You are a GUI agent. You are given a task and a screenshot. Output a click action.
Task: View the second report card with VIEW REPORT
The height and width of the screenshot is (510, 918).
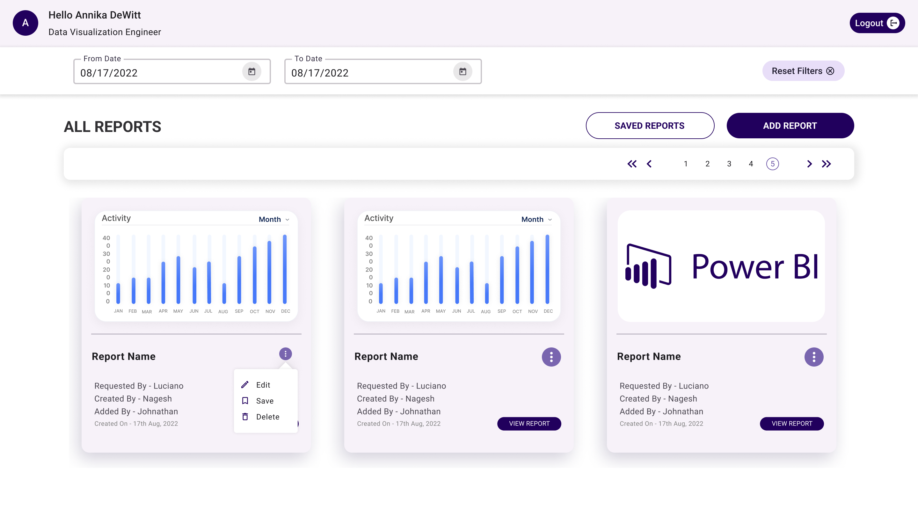point(529,424)
